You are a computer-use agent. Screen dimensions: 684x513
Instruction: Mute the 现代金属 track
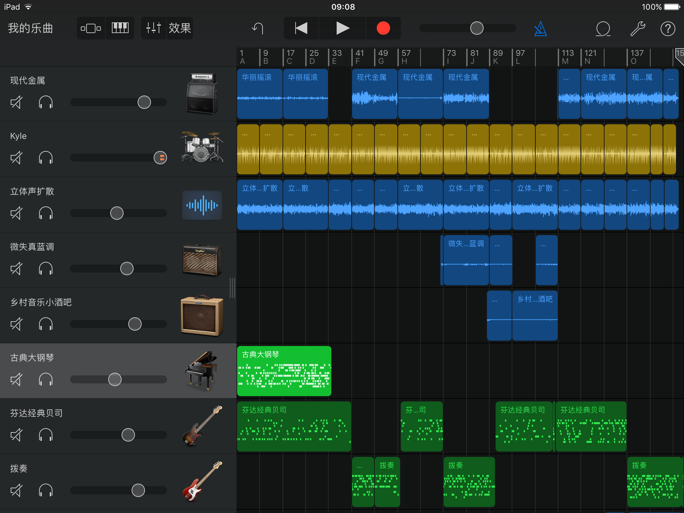pos(16,102)
